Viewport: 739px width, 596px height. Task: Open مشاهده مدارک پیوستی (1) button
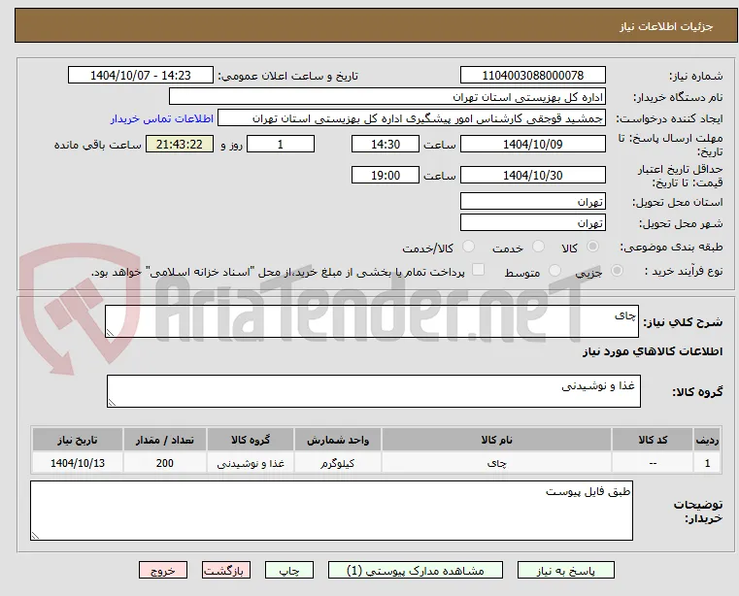point(416,570)
